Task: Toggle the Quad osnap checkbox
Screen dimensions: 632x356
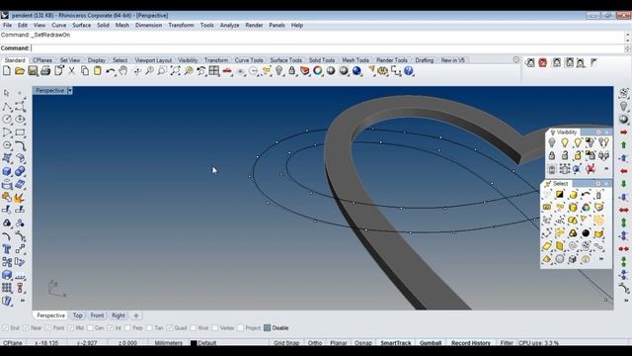Action: pos(170,328)
